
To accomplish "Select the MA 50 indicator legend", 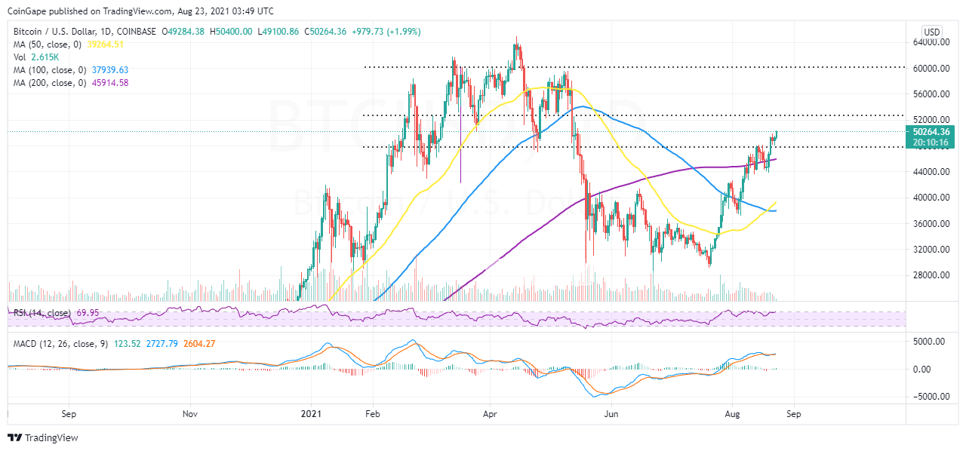I will (41, 43).
